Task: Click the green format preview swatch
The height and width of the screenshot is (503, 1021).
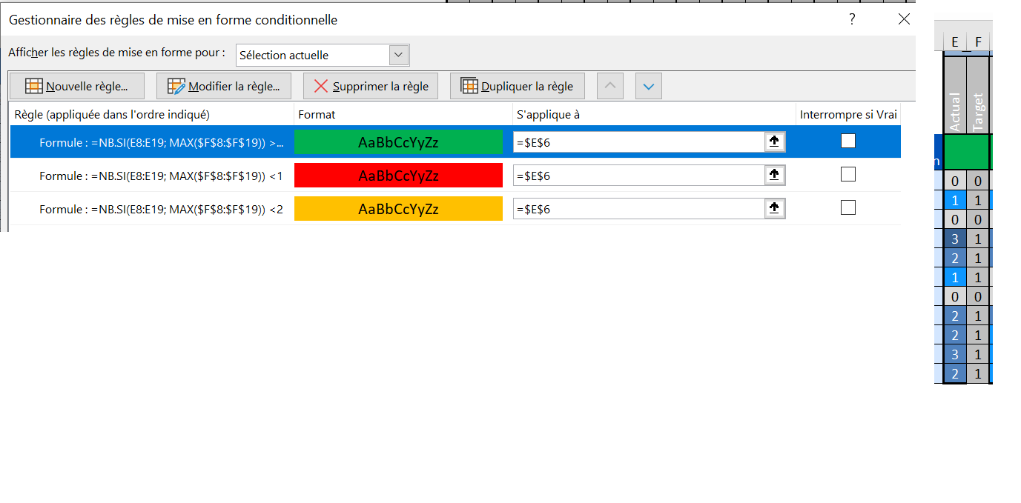Action: (398, 141)
